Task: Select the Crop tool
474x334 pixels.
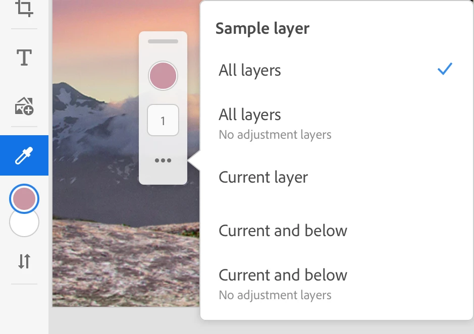Action: click(x=24, y=9)
